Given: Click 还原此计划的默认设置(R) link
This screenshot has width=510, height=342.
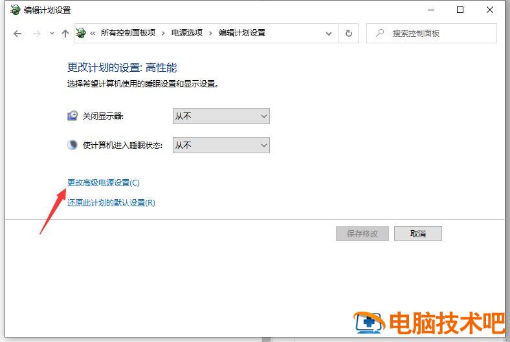Looking at the screenshot, I should click(111, 203).
